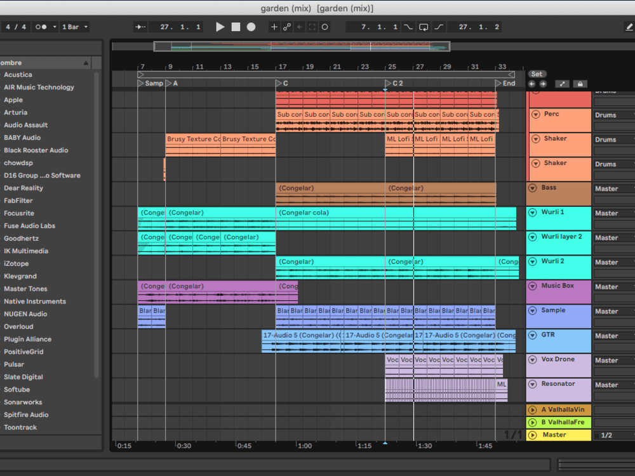Unfold the Music Box track

pyautogui.click(x=533, y=286)
